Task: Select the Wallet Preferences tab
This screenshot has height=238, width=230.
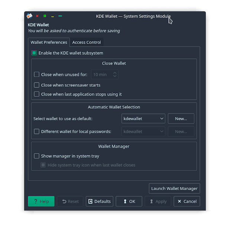Action: [49, 42]
